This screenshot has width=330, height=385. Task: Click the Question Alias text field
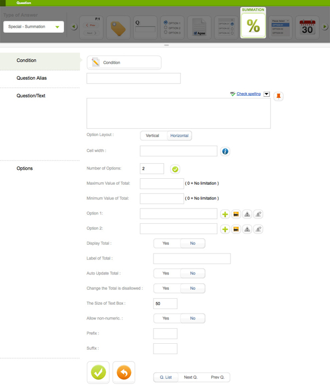click(x=134, y=79)
